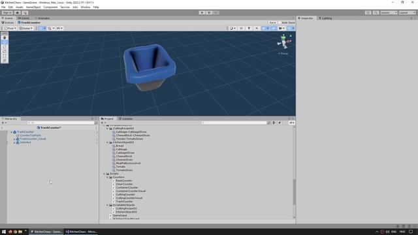Open the Windows Start button
Screen dimensions: 418x235
point(4,232)
